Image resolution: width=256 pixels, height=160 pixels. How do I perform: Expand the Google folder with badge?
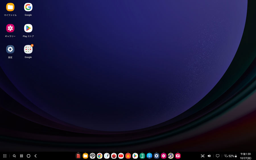[x=28, y=49]
